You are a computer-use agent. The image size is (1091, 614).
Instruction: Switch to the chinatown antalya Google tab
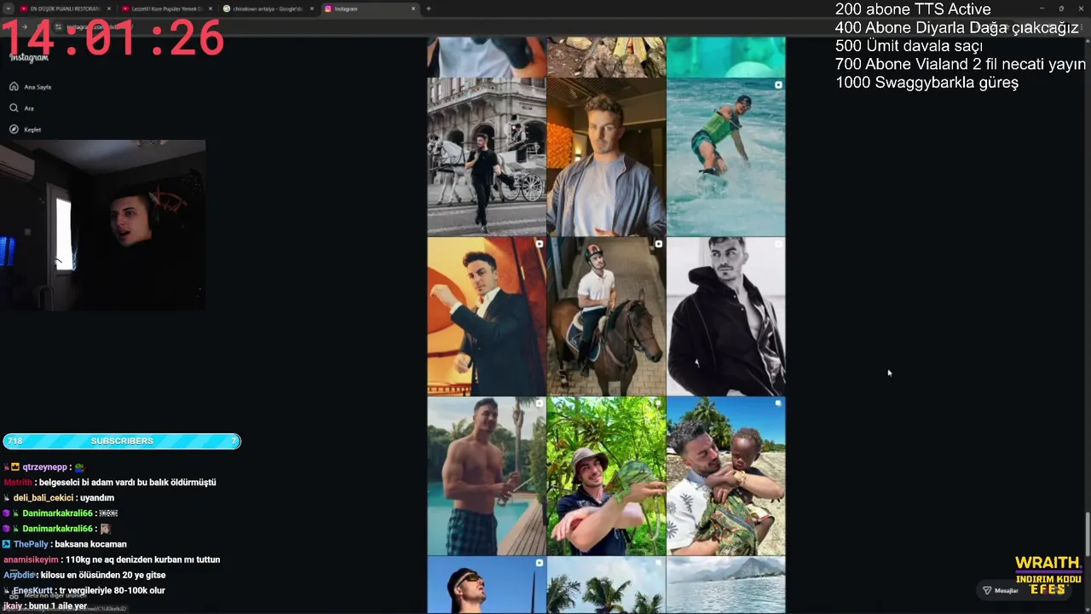click(x=268, y=9)
